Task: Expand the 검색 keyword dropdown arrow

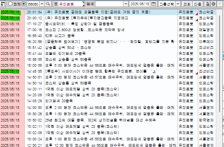Action: click(x=126, y=4)
